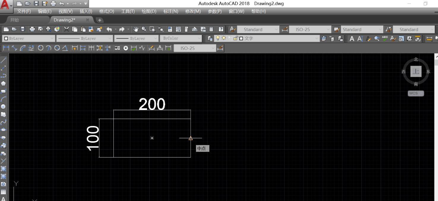Open the ByLayer color dropdown
The width and height of the screenshot is (438, 201).
pyautogui.click(x=29, y=38)
